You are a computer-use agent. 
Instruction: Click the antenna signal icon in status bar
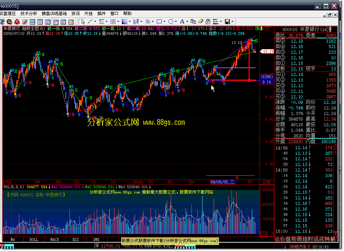click(285, 246)
